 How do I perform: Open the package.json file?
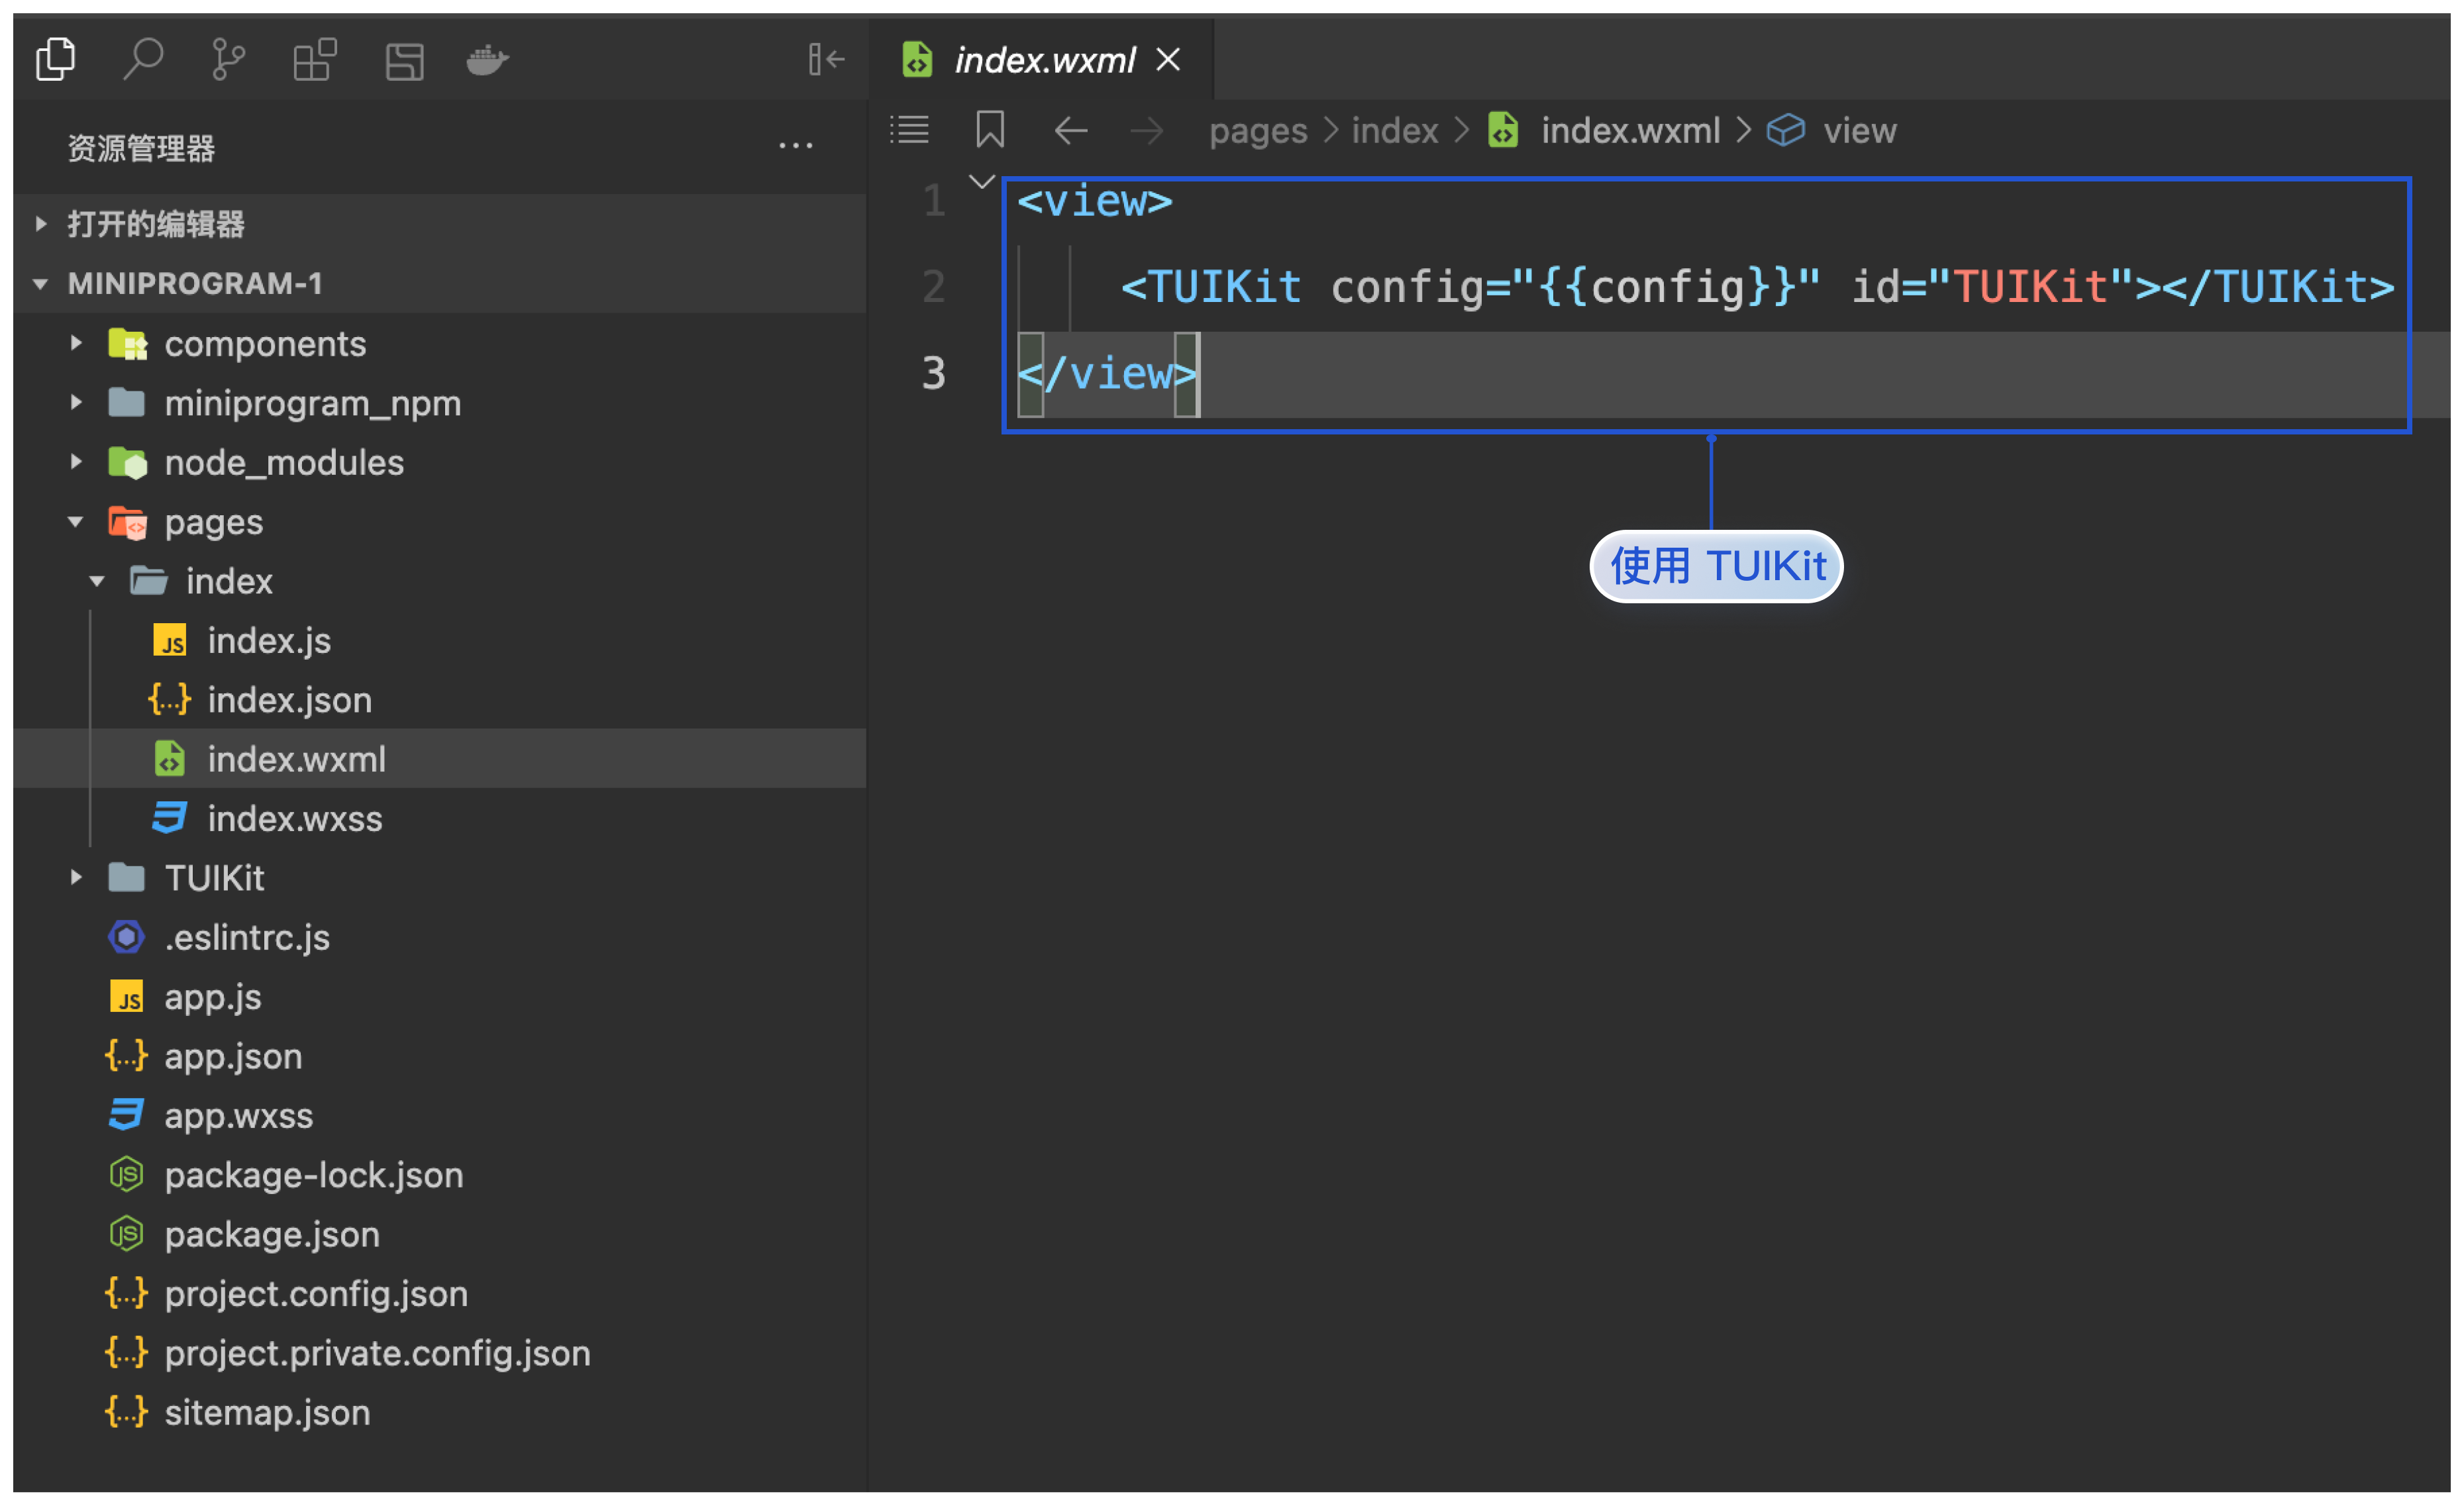[x=440, y=1235]
